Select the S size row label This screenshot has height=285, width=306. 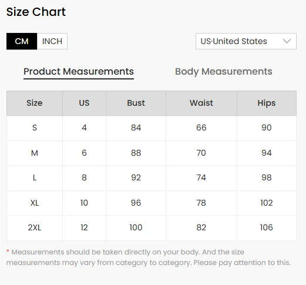click(35, 128)
